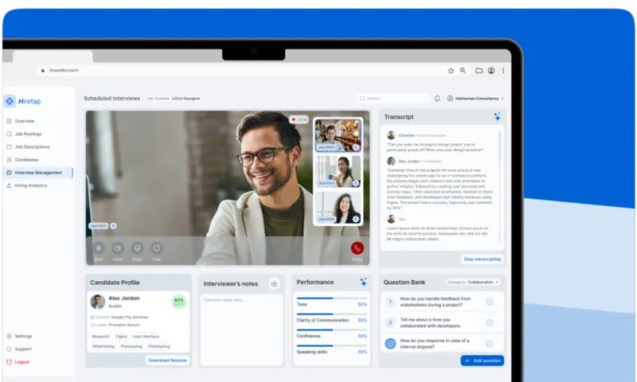The width and height of the screenshot is (637, 382).
Task: Click the download icon in Interviewer's notes
Action: pyautogui.click(x=274, y=284)
